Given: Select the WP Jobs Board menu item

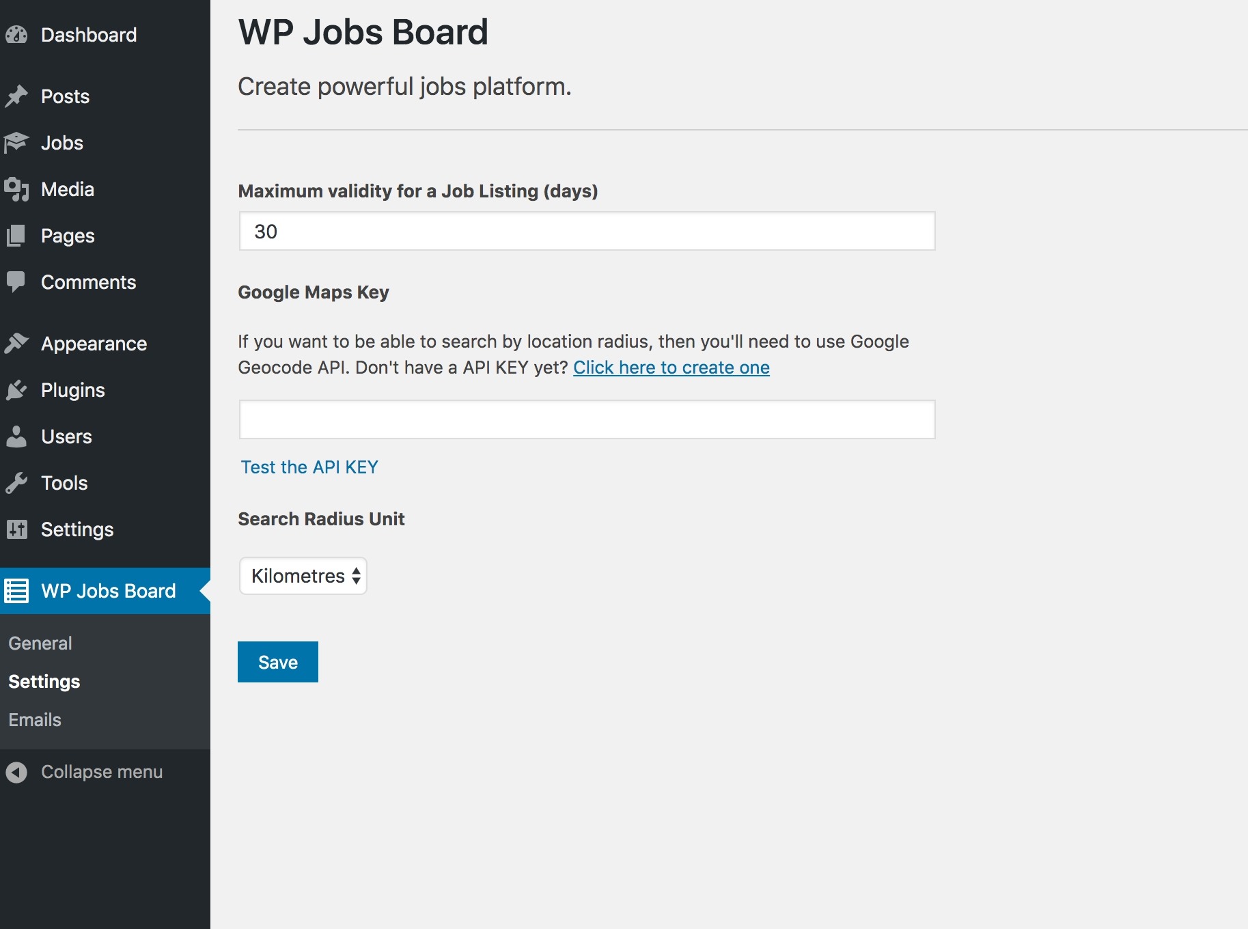Looking at the screenshot, I should [x=105, y=591].
